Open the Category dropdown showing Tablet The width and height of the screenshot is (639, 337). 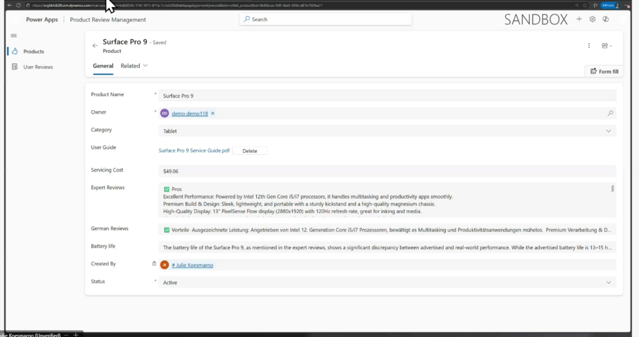tap(387, 131)
